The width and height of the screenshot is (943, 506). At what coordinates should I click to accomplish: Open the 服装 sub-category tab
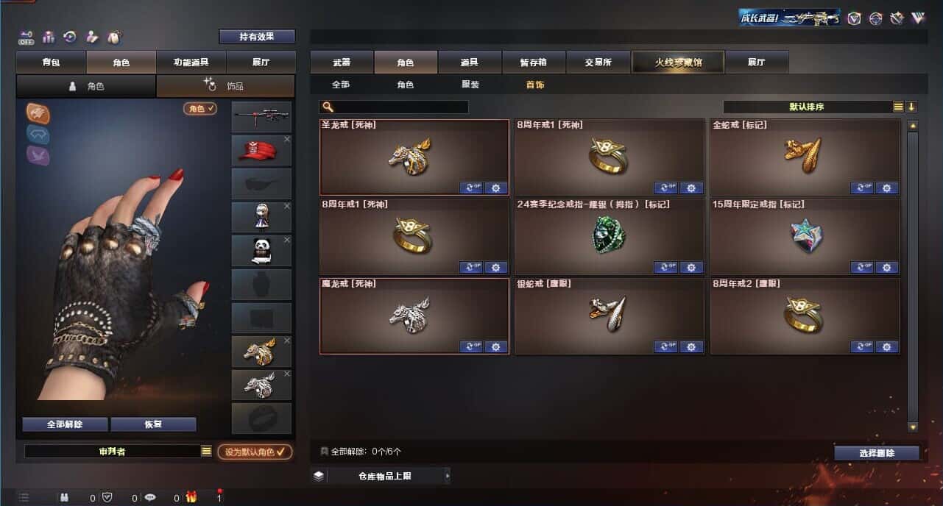[470, 85]
